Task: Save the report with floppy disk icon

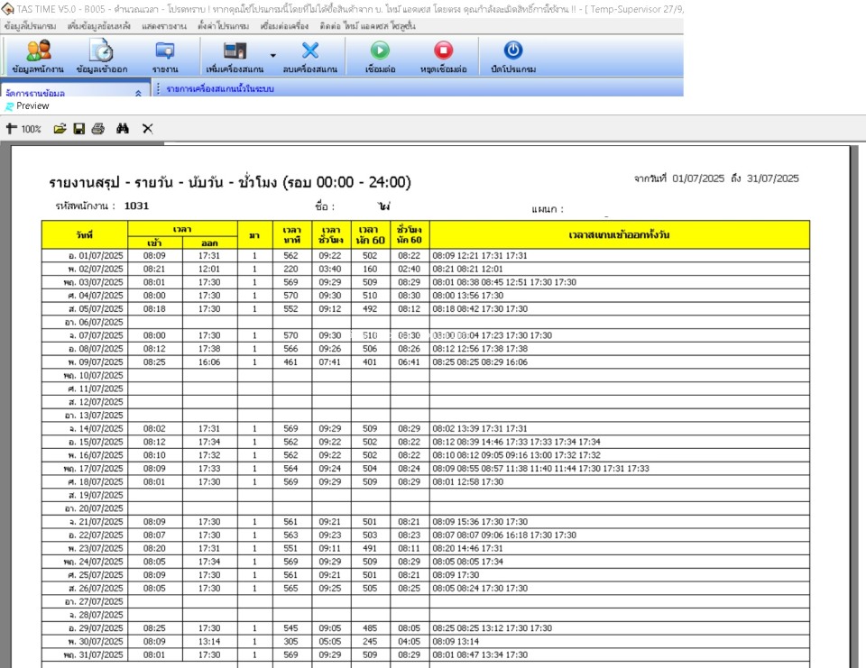Action: click(78, 129)
